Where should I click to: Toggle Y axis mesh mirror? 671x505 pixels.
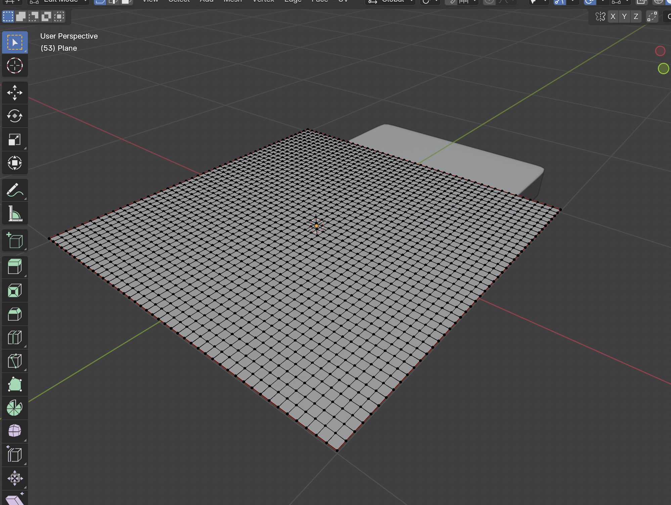tap(624, 17)
